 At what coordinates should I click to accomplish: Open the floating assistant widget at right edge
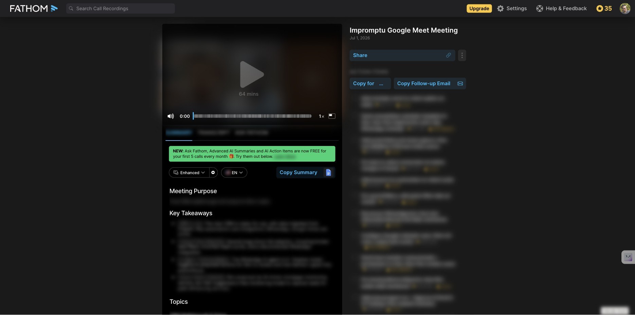pos(628,257)
